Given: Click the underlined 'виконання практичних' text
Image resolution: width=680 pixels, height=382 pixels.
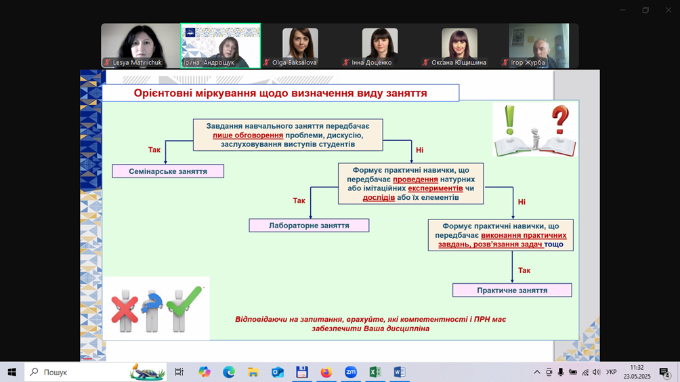Looking at the screenshot, I should 524,236.
